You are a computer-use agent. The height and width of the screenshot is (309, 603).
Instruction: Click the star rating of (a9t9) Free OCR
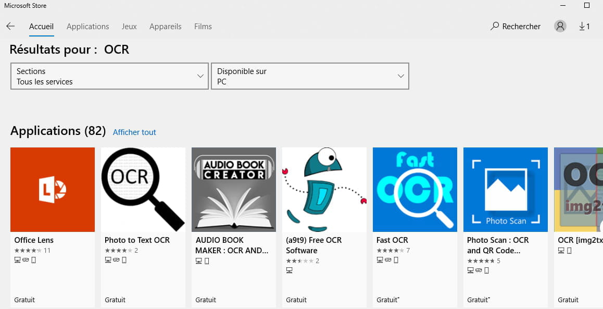coord(299,261)
